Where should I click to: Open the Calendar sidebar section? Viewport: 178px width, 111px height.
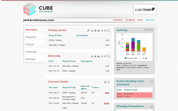(x=31, y=52)
